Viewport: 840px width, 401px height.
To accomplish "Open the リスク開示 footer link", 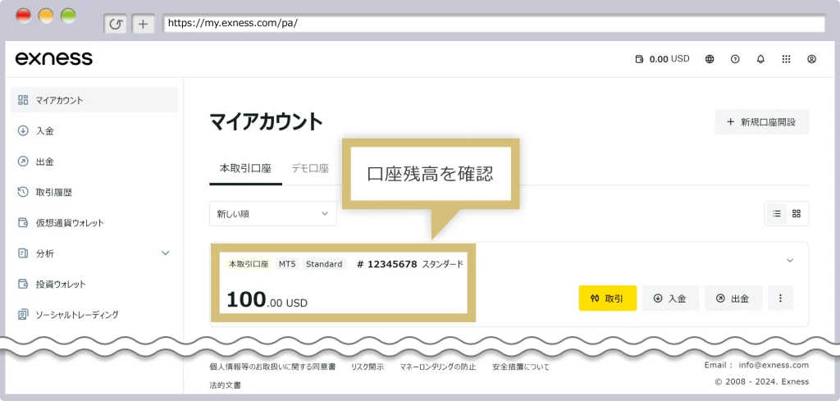I will pyautogui.click(x=367, y=367).
